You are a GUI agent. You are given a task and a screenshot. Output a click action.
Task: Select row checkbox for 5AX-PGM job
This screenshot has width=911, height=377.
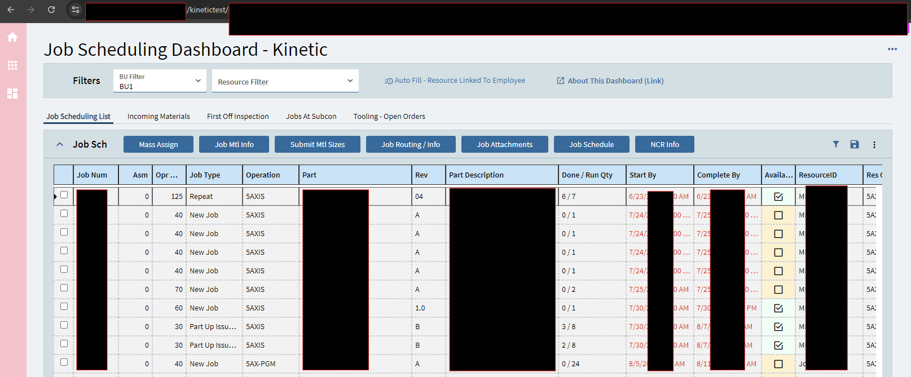[x=64, y=362]
